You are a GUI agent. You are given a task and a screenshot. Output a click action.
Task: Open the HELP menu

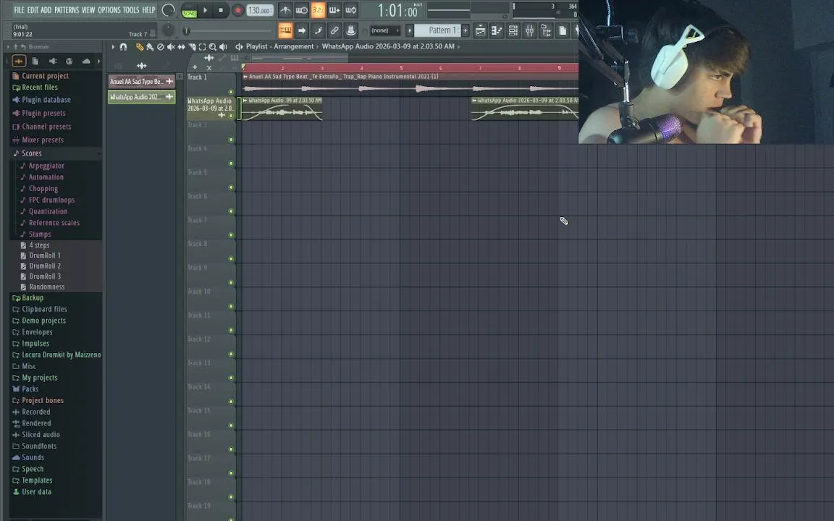(148, 10)
